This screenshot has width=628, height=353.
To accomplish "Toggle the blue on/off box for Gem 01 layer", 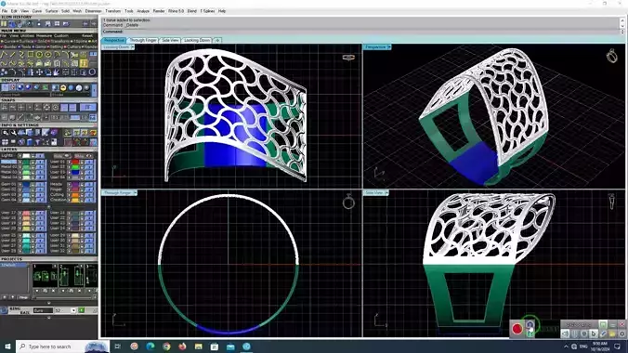I will (x=40, y=184).
